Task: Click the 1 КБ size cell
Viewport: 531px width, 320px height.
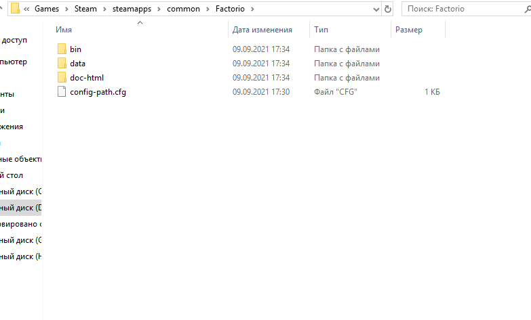Action: pyautogui.click(x=432, y=92)
